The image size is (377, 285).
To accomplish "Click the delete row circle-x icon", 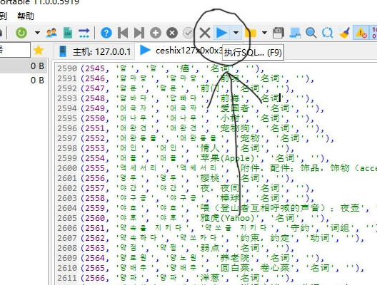I will (172, 33).
